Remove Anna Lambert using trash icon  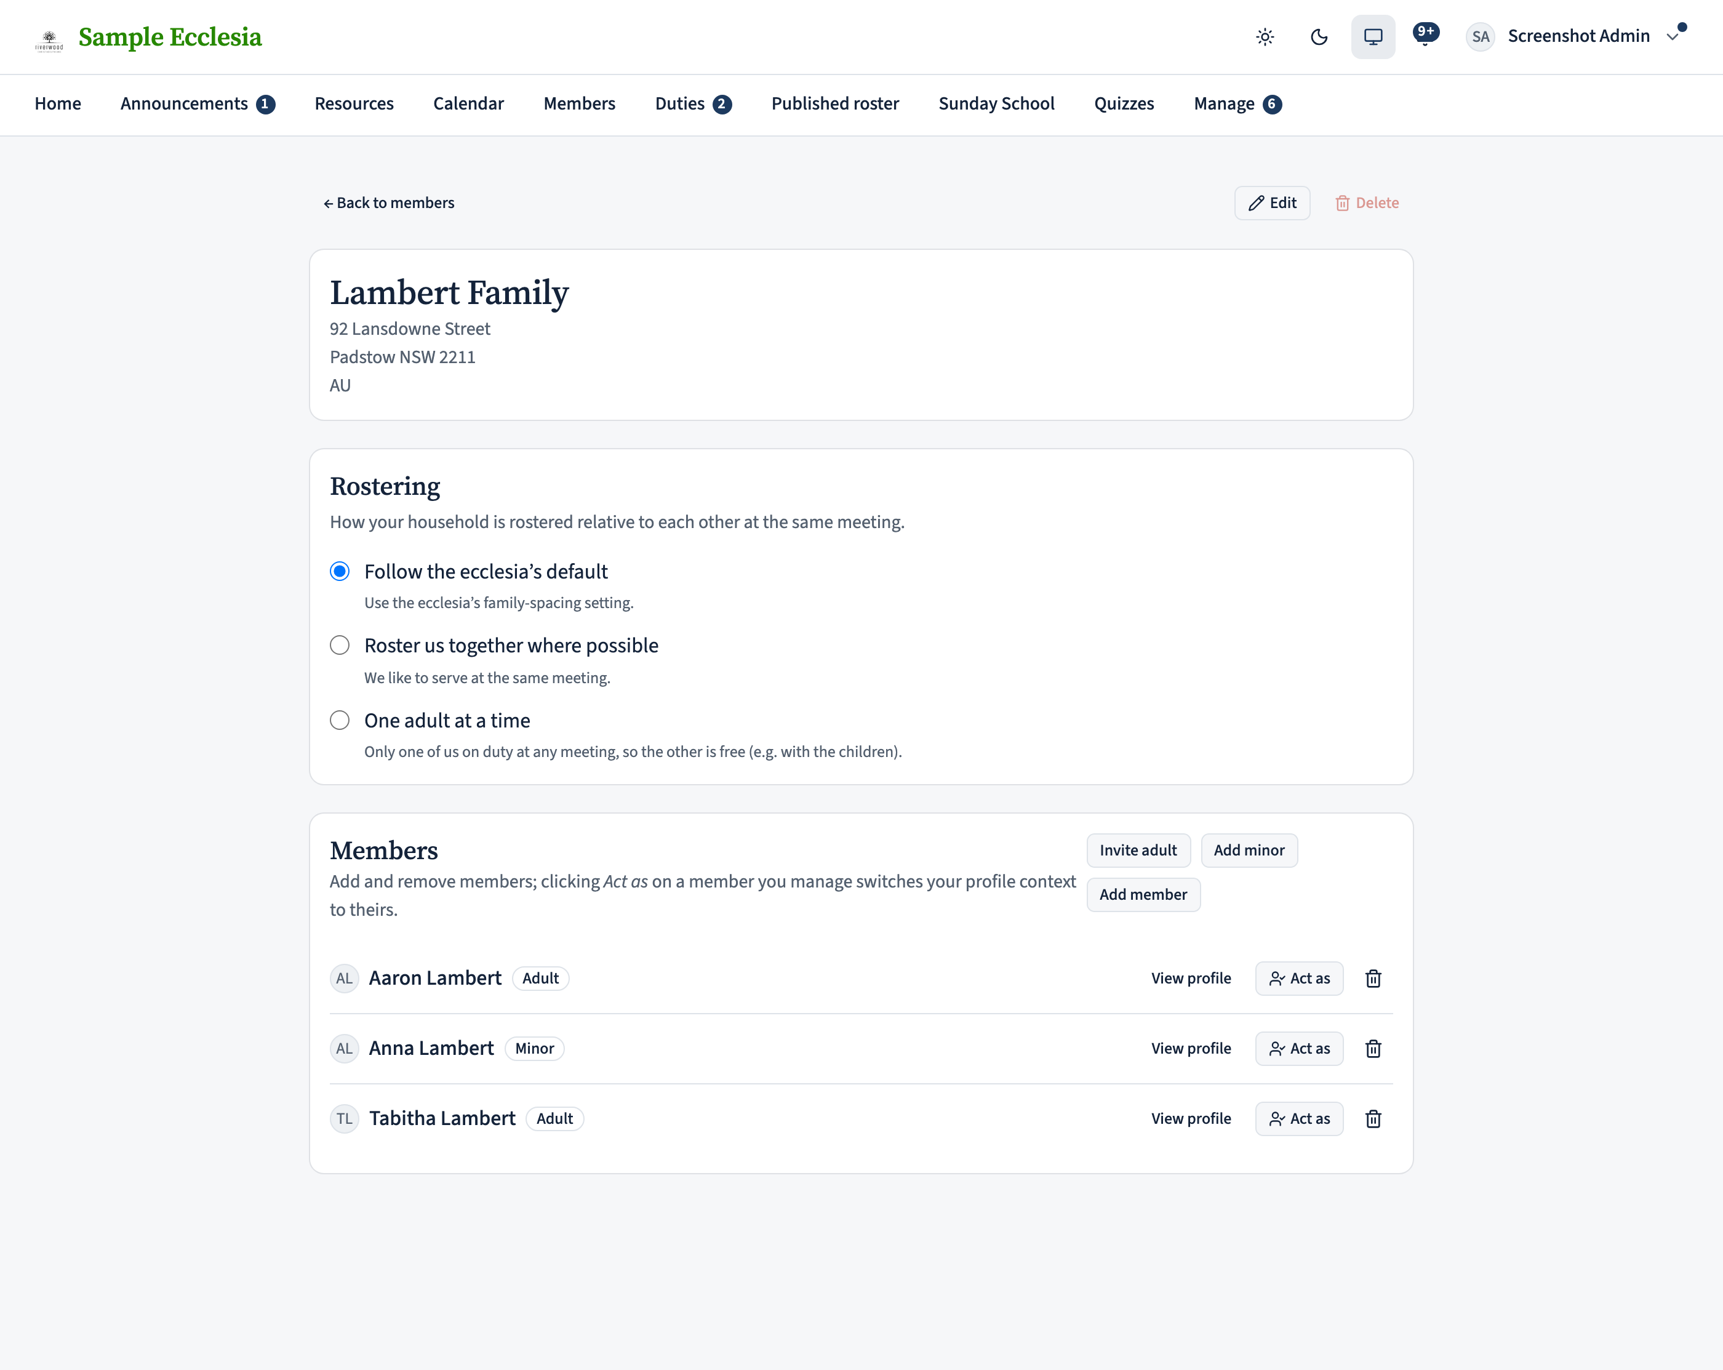click(x=1373, y=1049)
